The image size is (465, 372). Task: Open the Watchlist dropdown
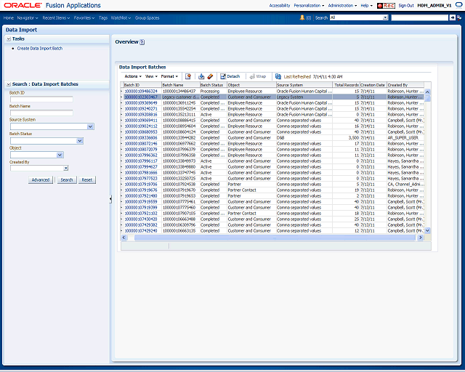[121, 17]
